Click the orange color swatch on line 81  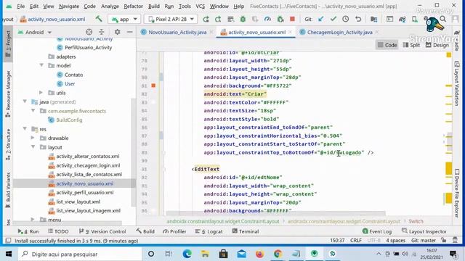tap(153, 86)
